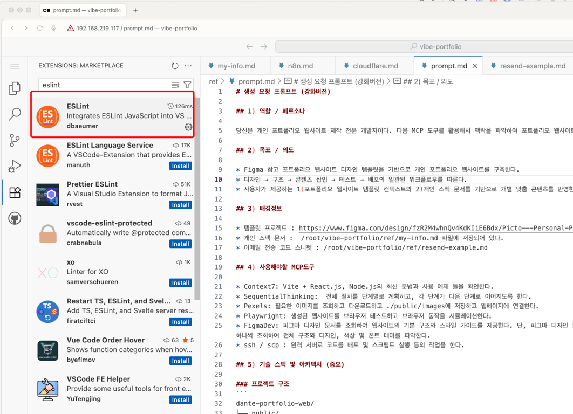Screen dimensions: 573x414
Task: Open the Search view in activity bar
Action: [x=15, y=114]
